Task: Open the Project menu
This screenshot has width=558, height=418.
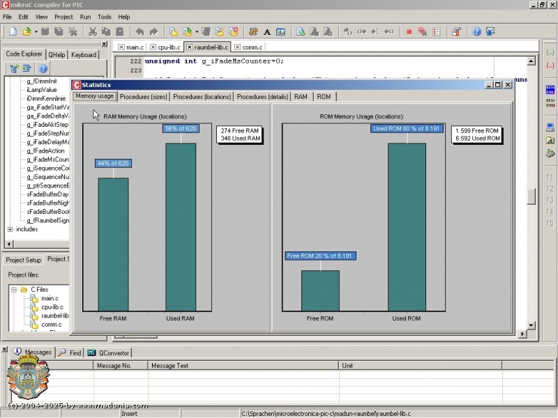Action: [63, 17]
